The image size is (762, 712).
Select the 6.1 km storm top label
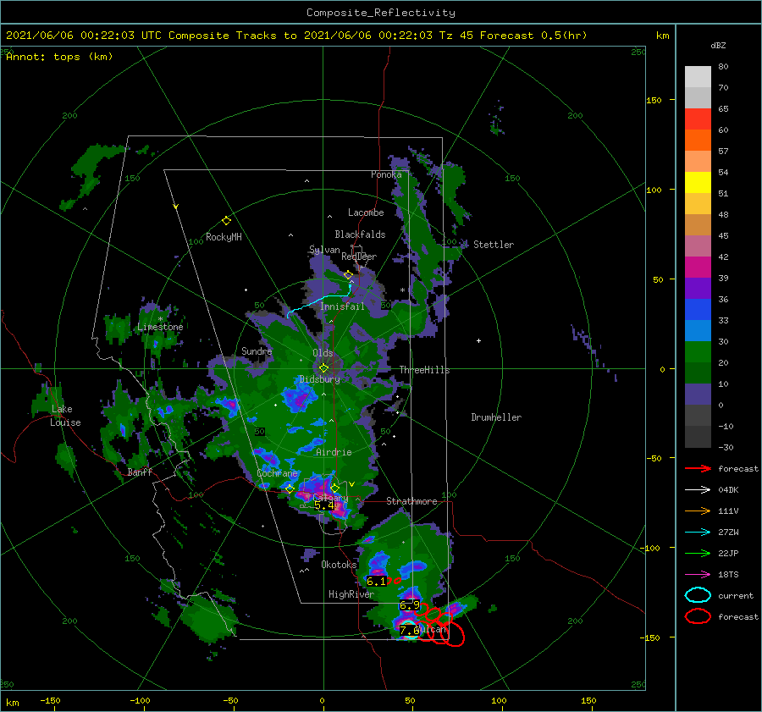[x=376, y=582]
